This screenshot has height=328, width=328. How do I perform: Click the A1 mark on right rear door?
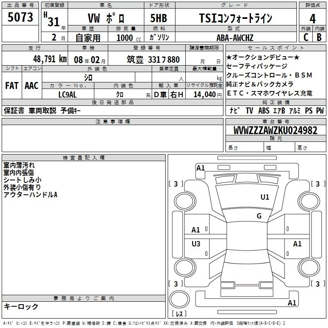click(297, 244)
